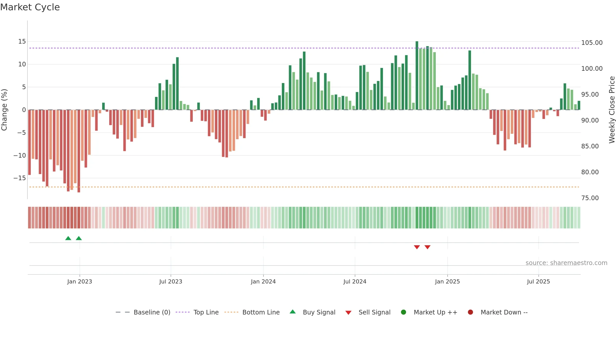Click the red Market Down circle icon
Image resolution: width=616 pixels, height=346 pixels.
tap(470, 312)
